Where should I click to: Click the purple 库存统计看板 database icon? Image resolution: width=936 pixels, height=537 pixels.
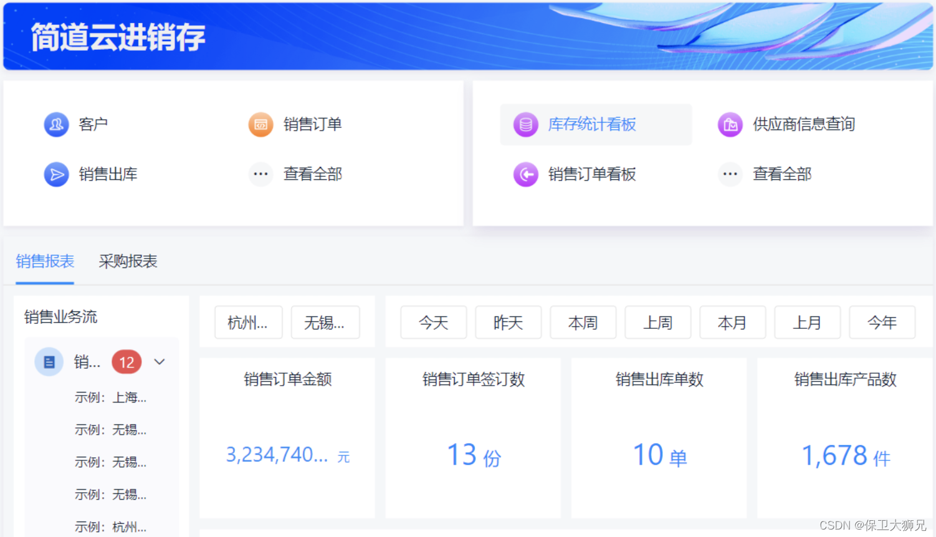(x=525, y=125)
